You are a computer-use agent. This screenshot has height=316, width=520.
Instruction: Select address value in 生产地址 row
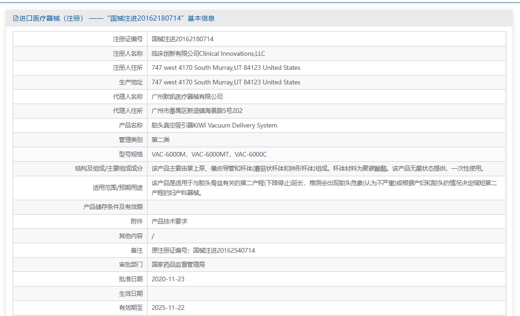(226, 83)
